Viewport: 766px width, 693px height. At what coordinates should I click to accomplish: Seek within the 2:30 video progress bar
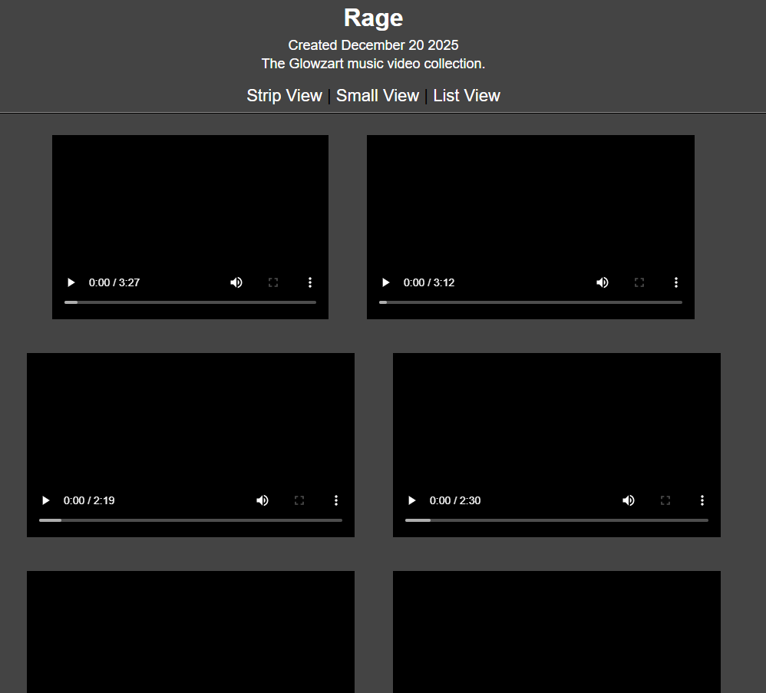(556, 520)
